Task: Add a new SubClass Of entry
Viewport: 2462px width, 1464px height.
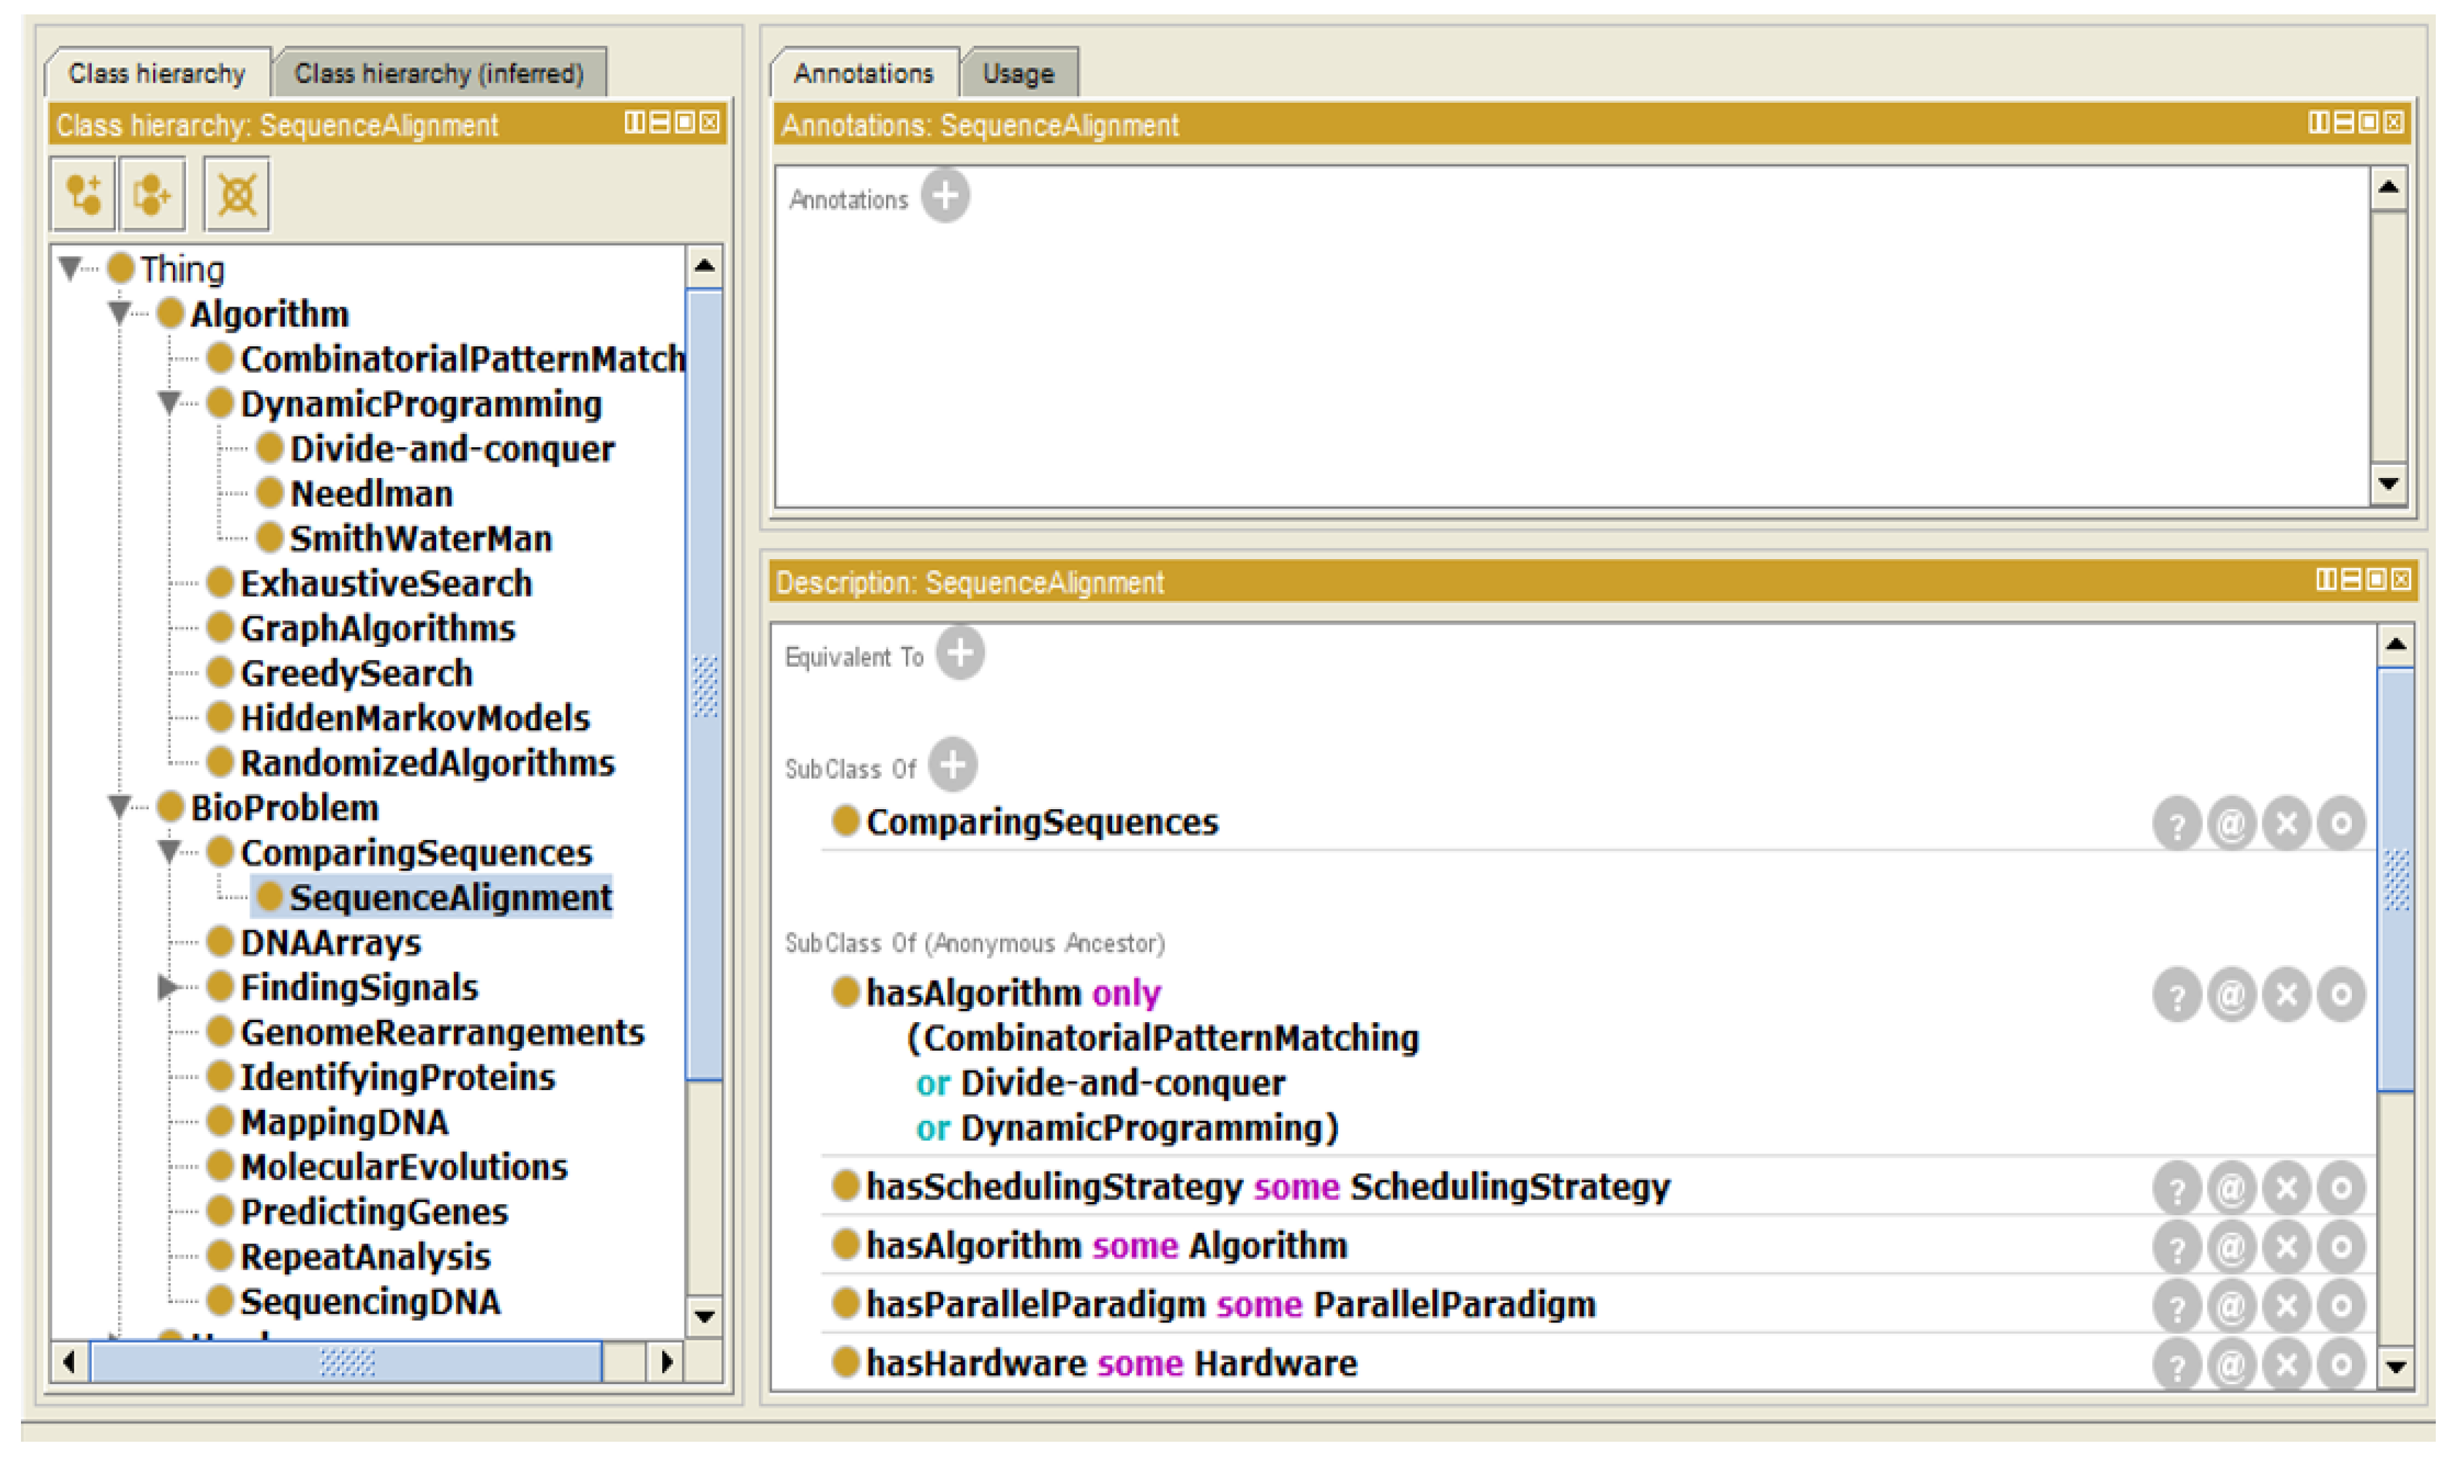Action: click(x=952, y=765)
